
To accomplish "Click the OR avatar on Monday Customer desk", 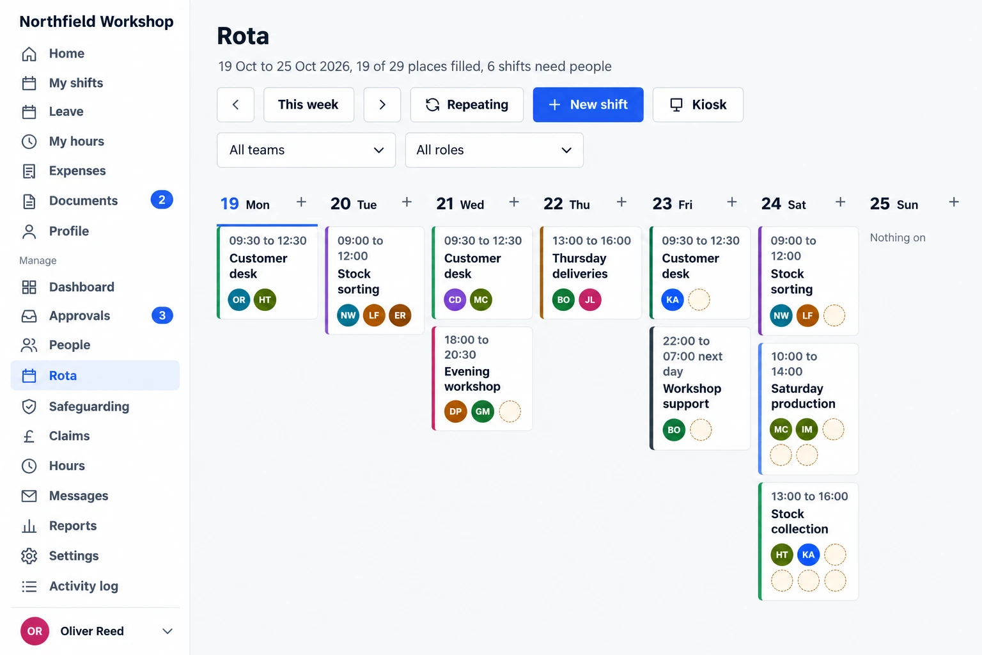I will pyautogui.click(x=239, y=299).
